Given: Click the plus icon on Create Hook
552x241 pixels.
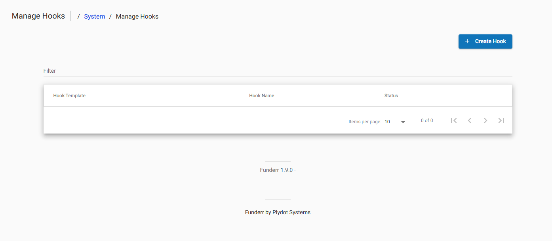Looking at the screenshot, I should pos(467,41).
